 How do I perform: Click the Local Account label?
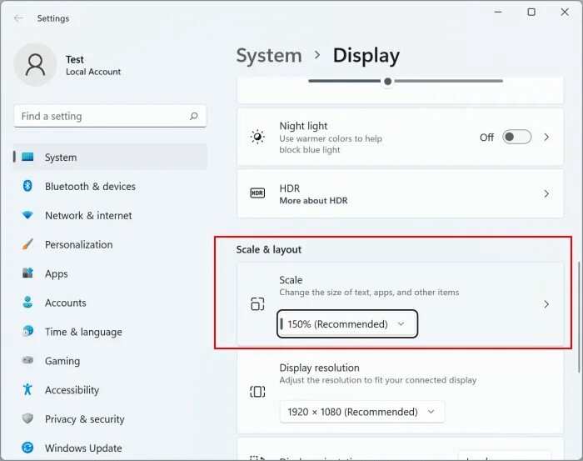(93, 72)
